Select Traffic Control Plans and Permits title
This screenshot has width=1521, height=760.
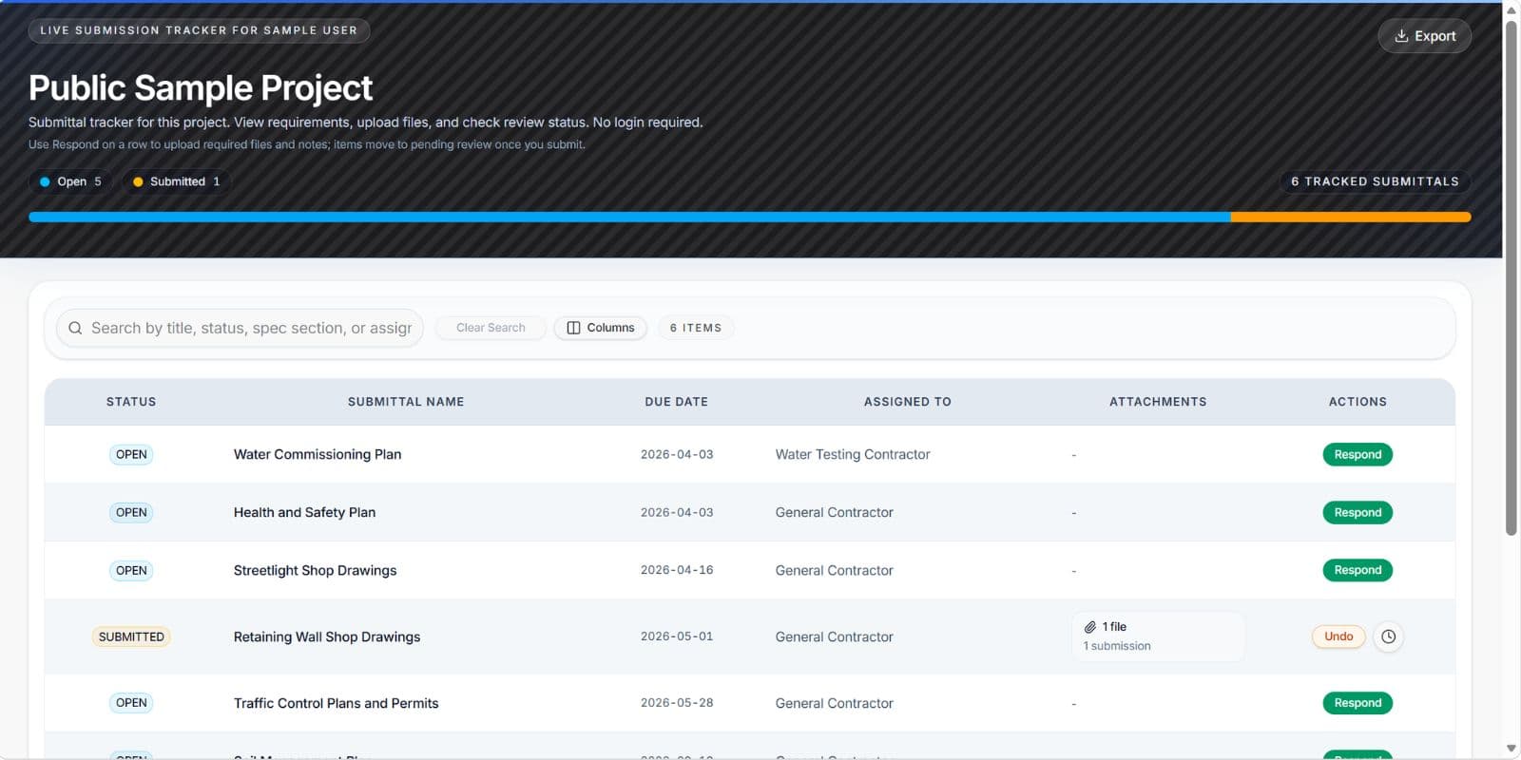336,703
